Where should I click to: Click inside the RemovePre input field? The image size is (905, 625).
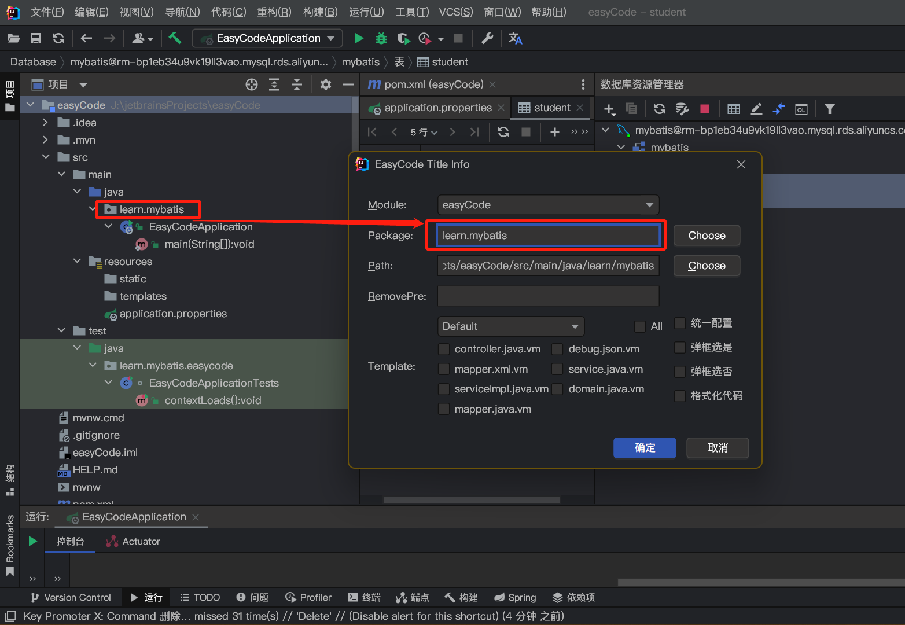pyautogui.click(x=547, y=296)
